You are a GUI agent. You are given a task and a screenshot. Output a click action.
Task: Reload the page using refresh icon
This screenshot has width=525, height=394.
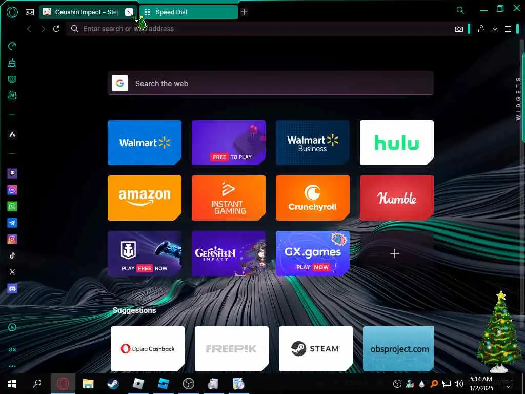click(x=56, y=29)
